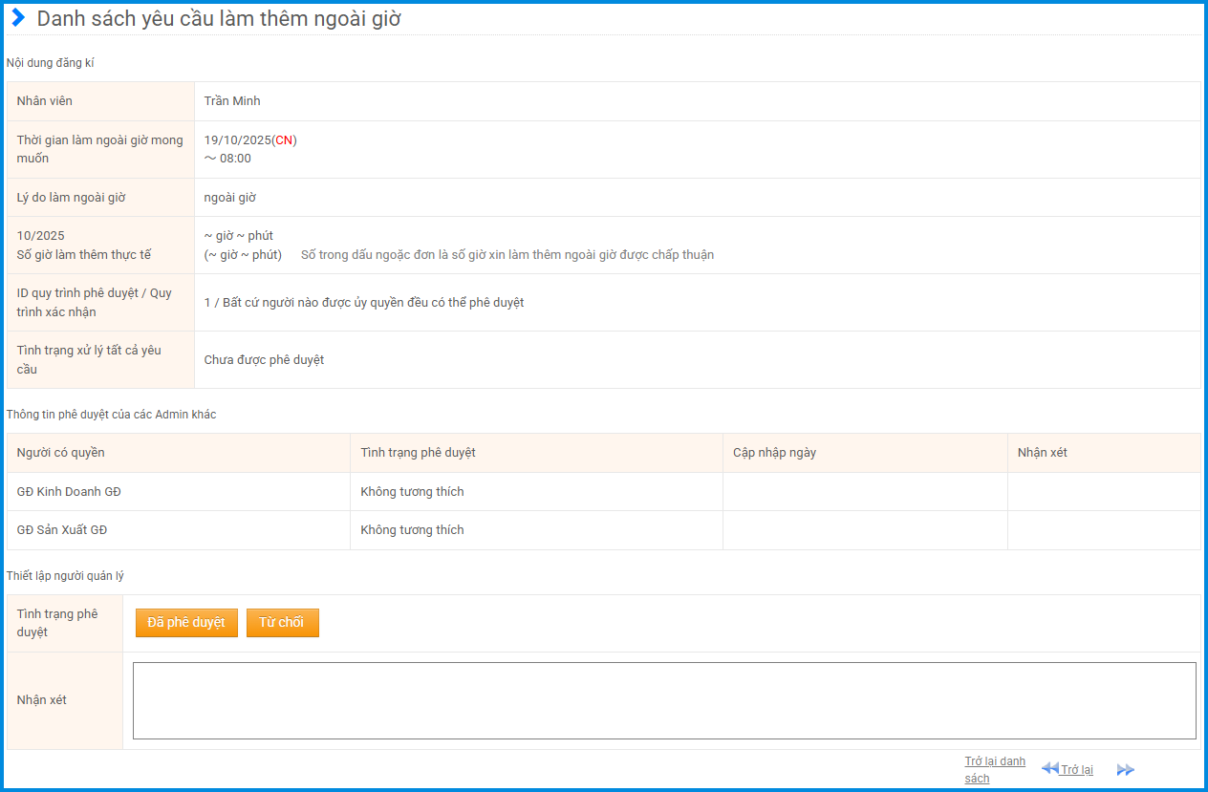Click the Lý do làm ngoài giờ label
1208x792 pixels.
pos(71,198)
